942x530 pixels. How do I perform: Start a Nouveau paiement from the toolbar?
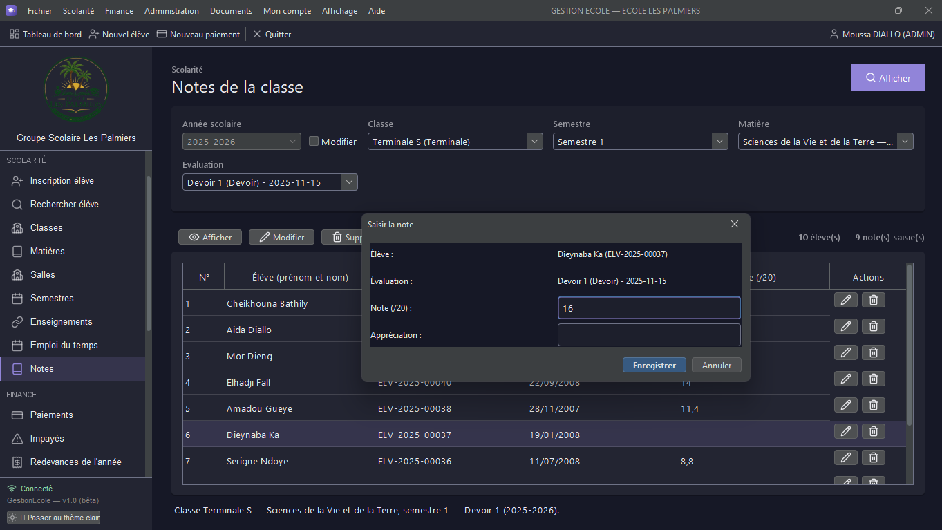point(198,34)
